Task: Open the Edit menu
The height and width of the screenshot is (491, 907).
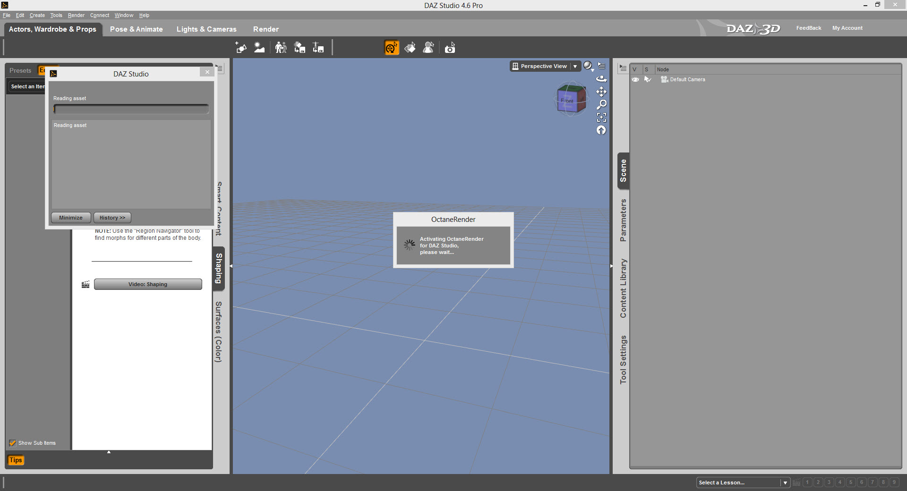Action: pyautogui.click(x=20, y=15)
